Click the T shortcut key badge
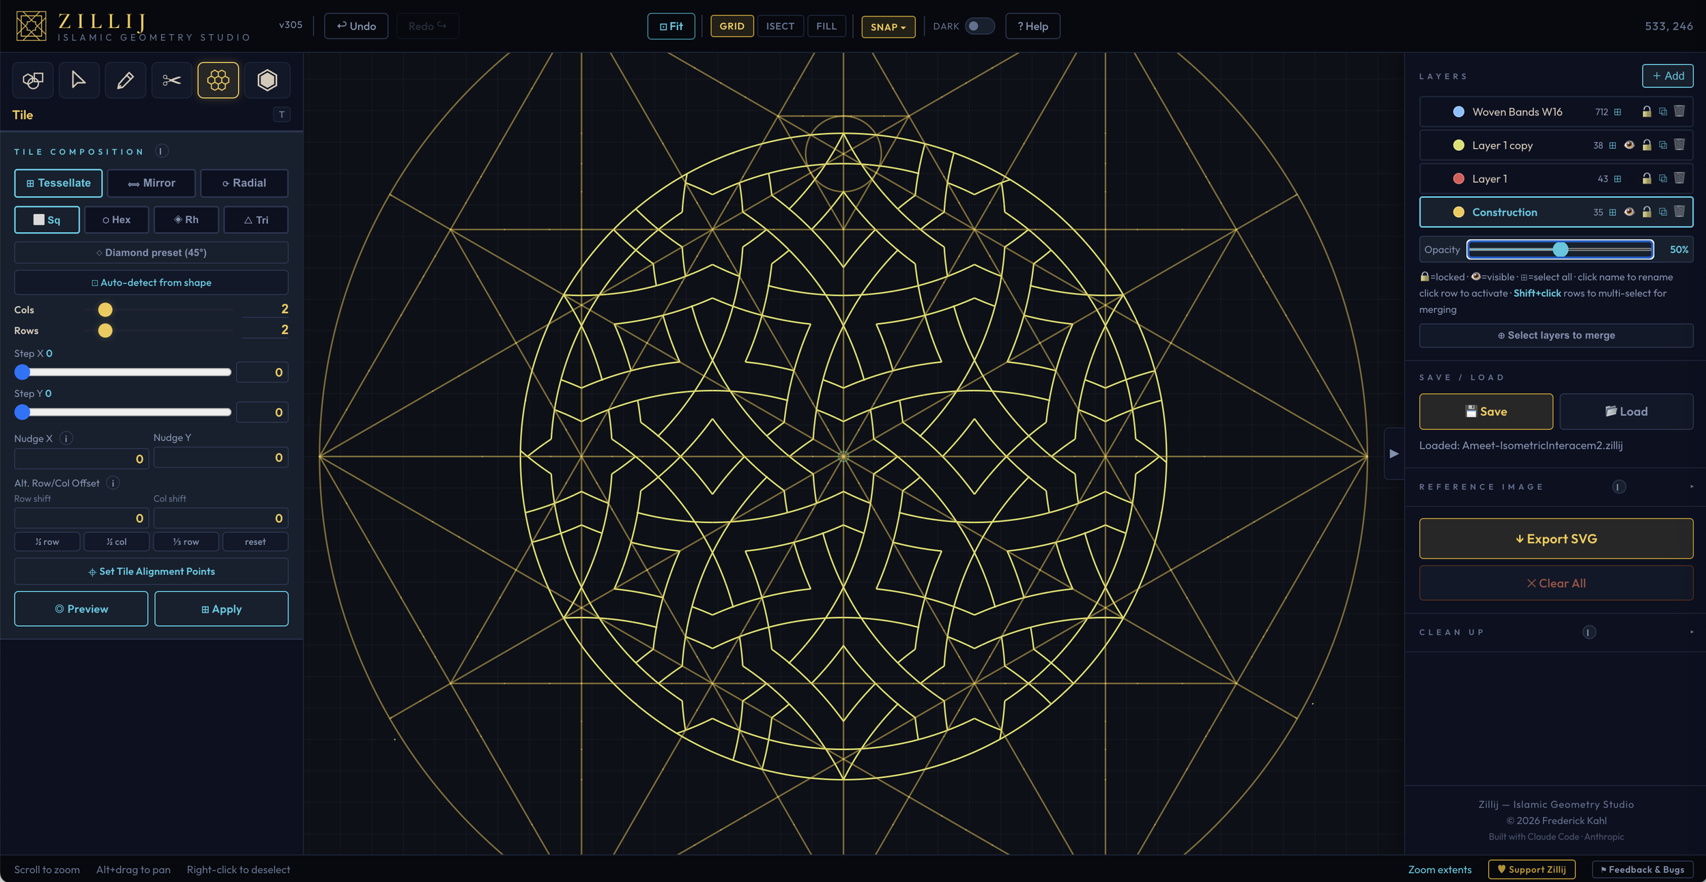 pyautogui.click(x=282, y=115)
